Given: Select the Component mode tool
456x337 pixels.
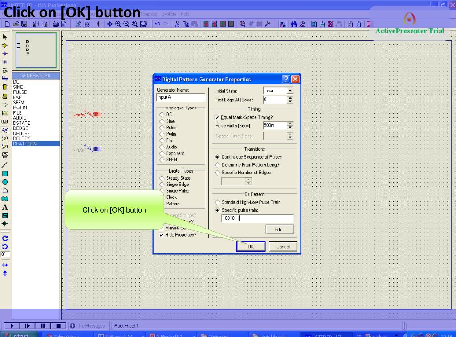Looking at the screenshot, I should [x=5, y=45].
